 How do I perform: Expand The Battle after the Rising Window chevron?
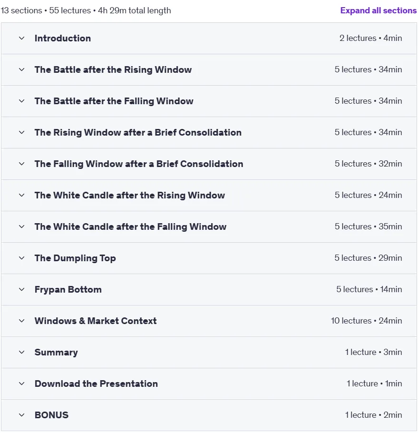[x=21, y=69]
